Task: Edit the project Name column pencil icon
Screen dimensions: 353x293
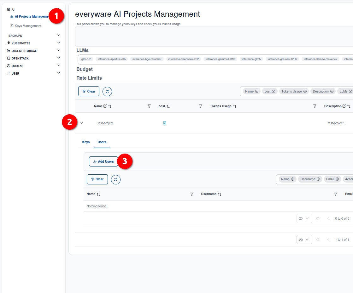Action: (x=105, y=106)
